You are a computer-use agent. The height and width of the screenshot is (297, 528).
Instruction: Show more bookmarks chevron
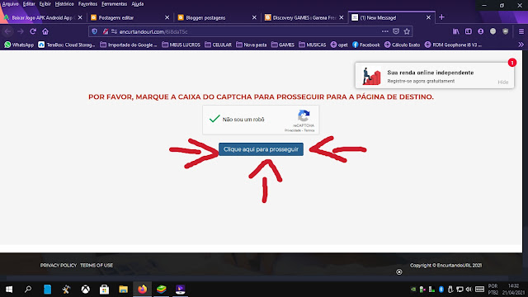point(521,45)
